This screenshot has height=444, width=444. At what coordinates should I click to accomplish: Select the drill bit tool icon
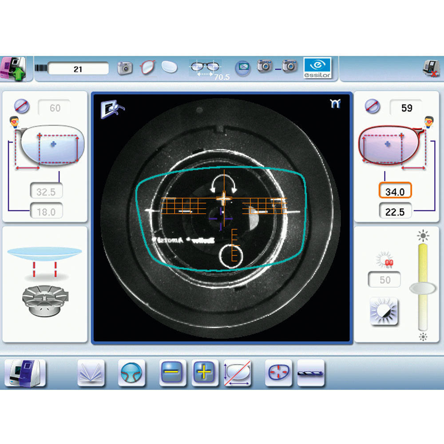click(311, 373)
